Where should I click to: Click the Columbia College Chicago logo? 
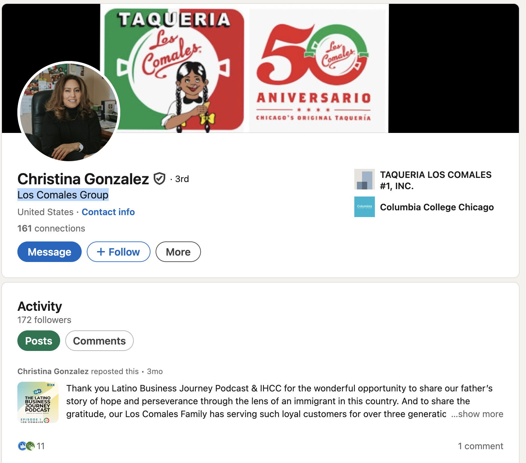click(365, 207)
